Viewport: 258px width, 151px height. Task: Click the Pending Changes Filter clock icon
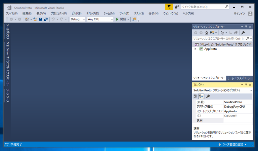pos(223,33)
